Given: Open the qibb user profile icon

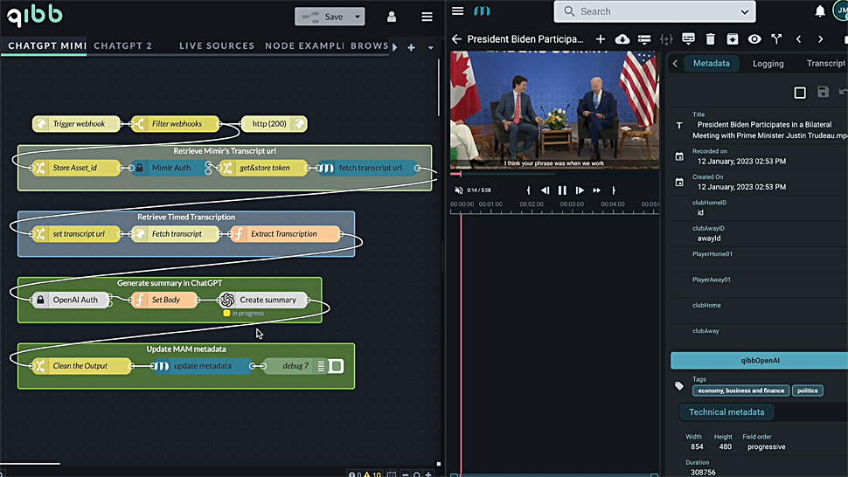Looking at the screenshot, I should (392, 17).
